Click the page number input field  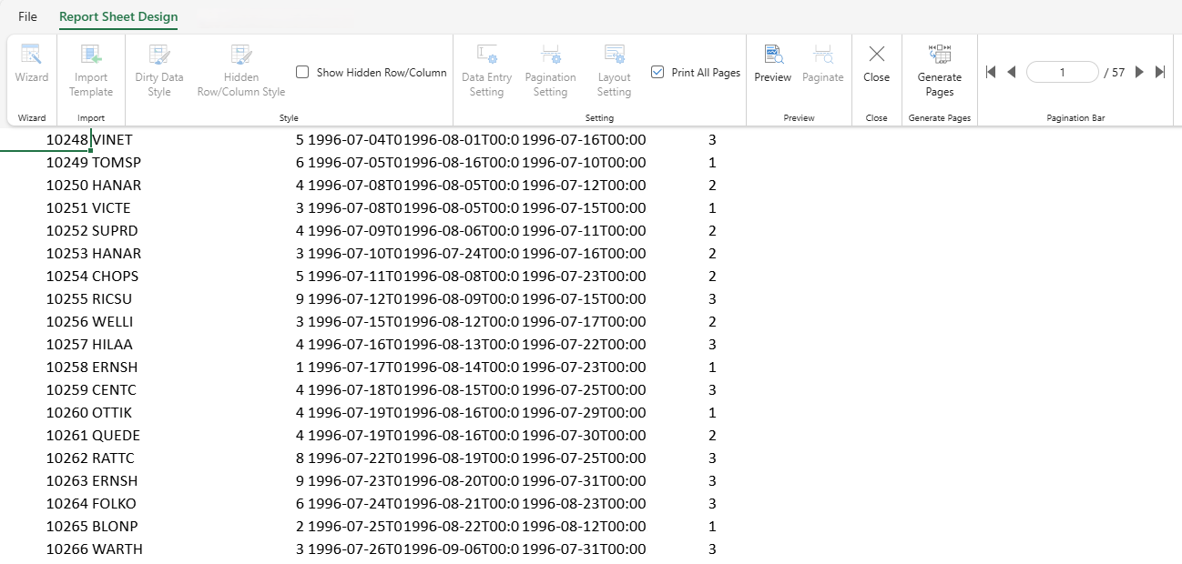pyautogui.click(x=1062, y=72)
